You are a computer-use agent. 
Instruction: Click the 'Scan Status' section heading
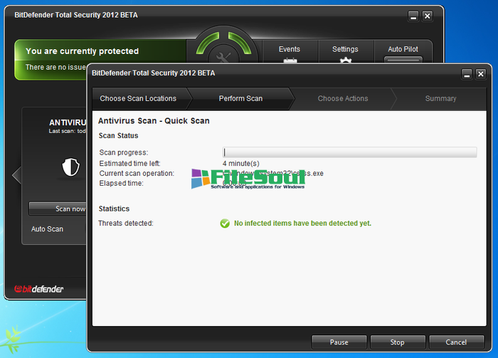tap(119, 136)
